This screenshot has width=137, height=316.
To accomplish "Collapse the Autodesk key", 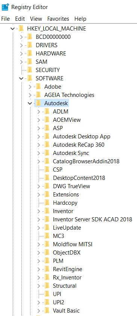I will click(30, 103).
